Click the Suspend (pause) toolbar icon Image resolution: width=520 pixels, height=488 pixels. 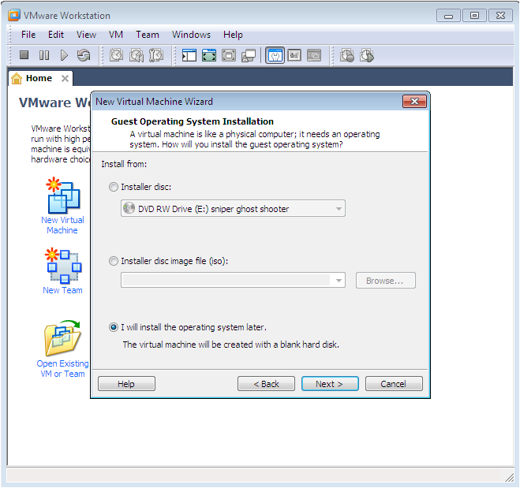coord(43,55)
